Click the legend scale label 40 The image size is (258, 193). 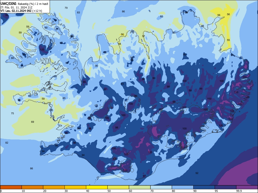pyautogui.click(x=87, y=191)
